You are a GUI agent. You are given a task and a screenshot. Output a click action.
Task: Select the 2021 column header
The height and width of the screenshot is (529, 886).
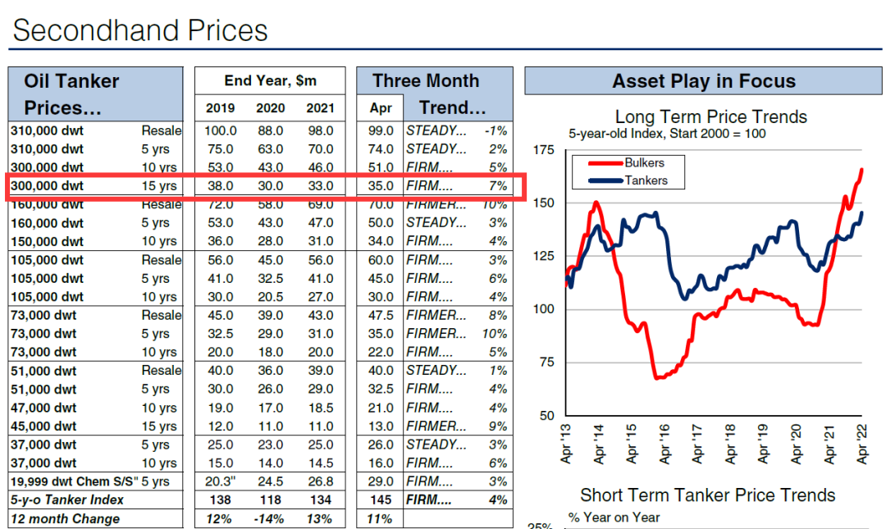320,107
